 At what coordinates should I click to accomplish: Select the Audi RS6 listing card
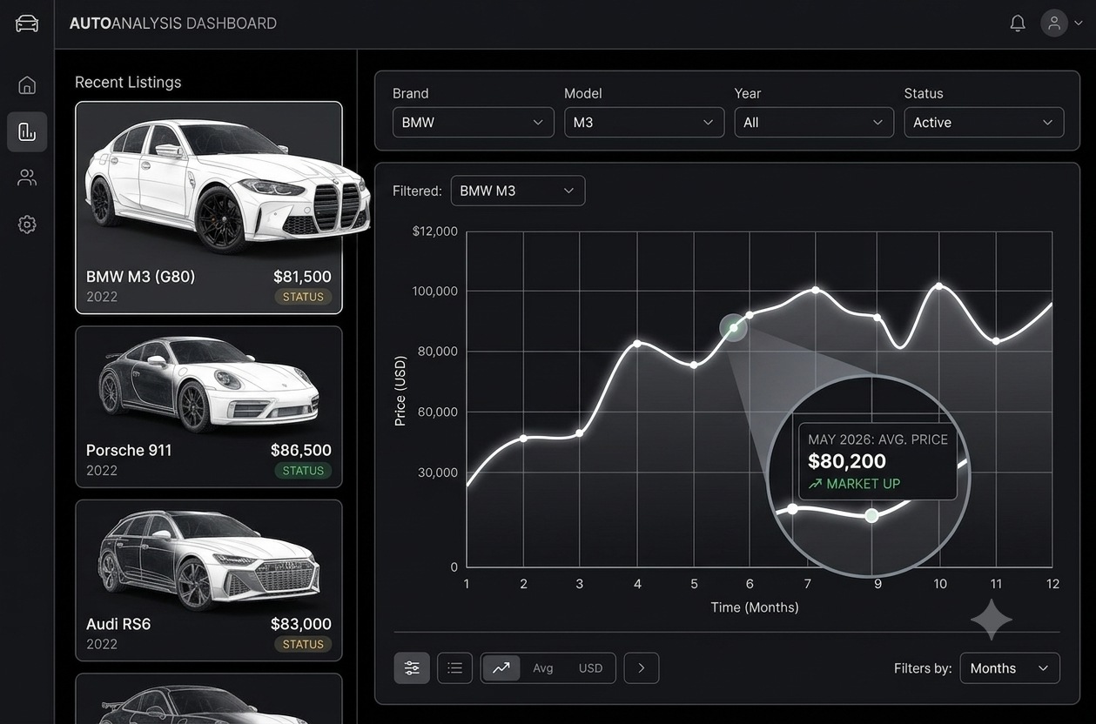tap(209, 580)
